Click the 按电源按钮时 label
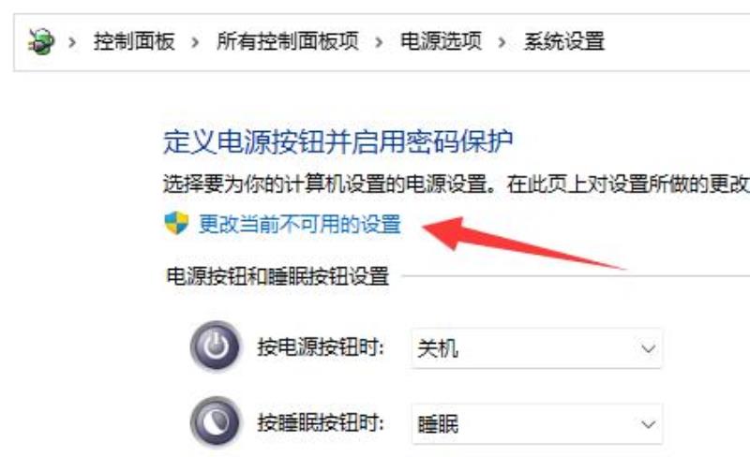The width and height of the screenshot is (750, 457). (321, 347)
